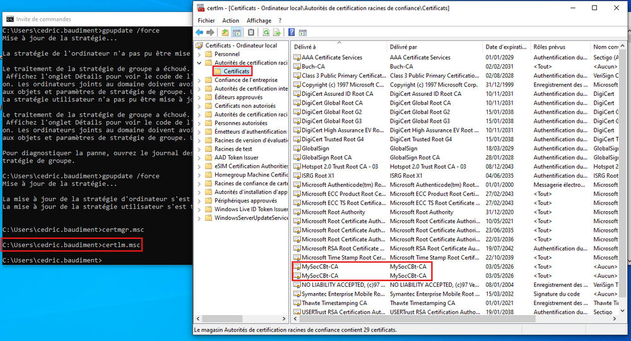Open the Action menu
This screenshot has height=341, width=631.
click(x=230, y=21)
